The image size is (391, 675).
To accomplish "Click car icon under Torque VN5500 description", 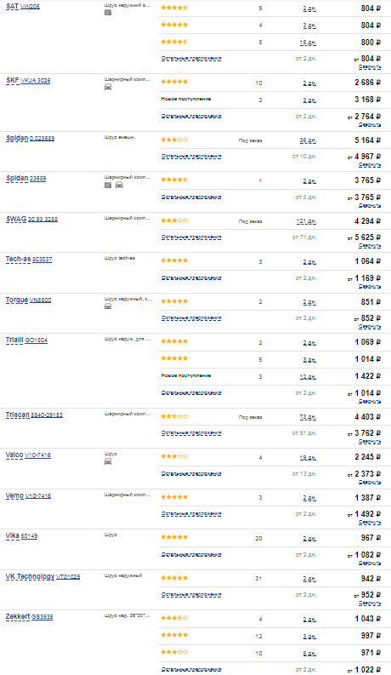I will coord(108,306).
